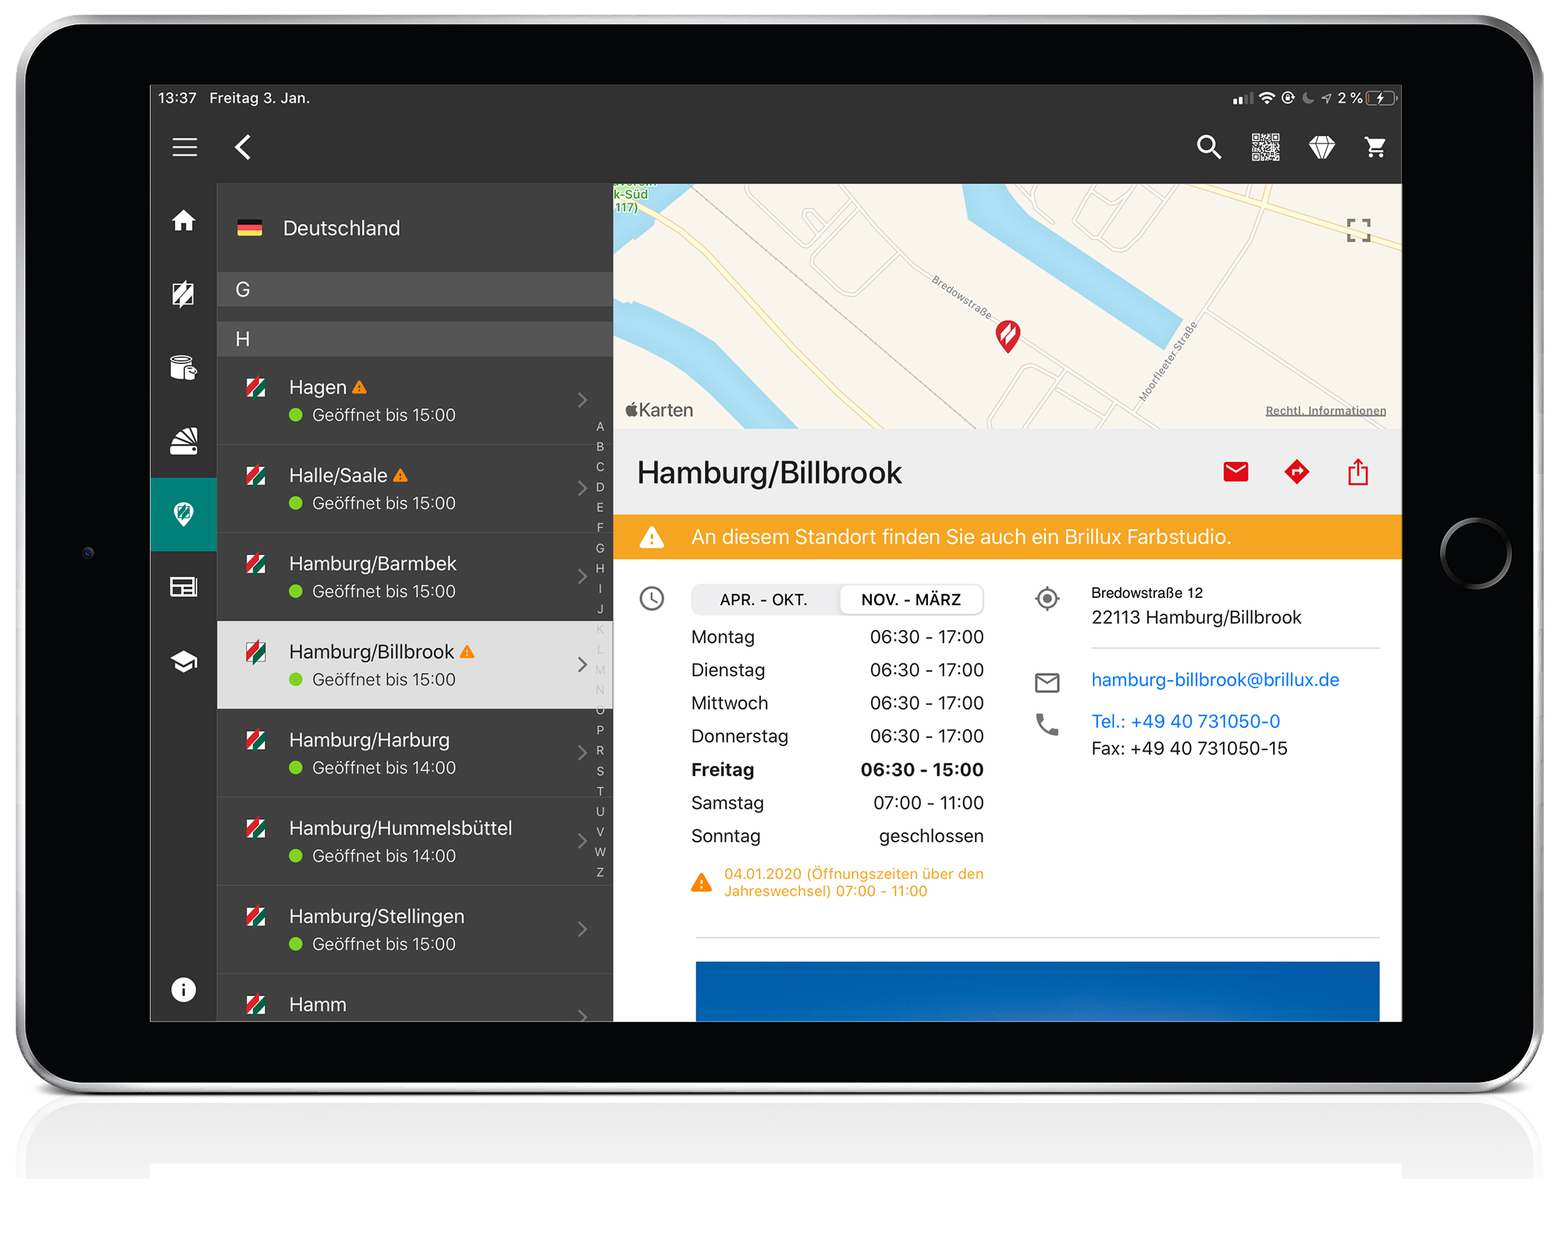Click the battery indicator in status bar
Viewport: 1561px width, 1249px height.
1381,98
